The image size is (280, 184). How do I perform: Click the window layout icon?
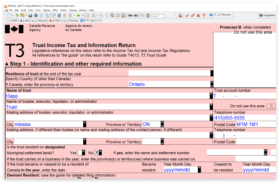[118, 16]
